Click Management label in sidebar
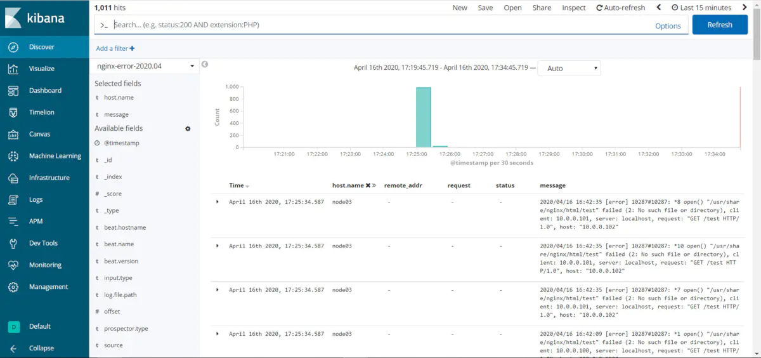761x358 pixels. click(49, 287)
